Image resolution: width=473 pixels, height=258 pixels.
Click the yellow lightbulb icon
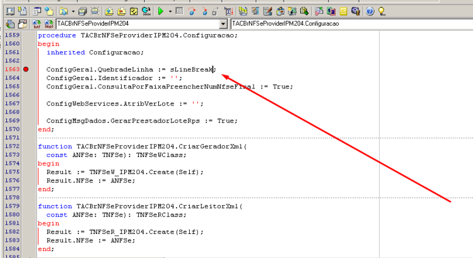tap(382, 11)
